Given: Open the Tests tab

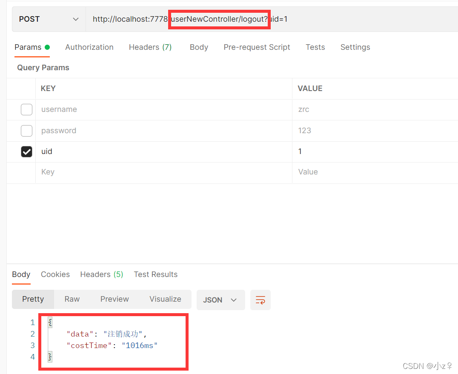Looking at the screenshot, I should click(315, 47).
